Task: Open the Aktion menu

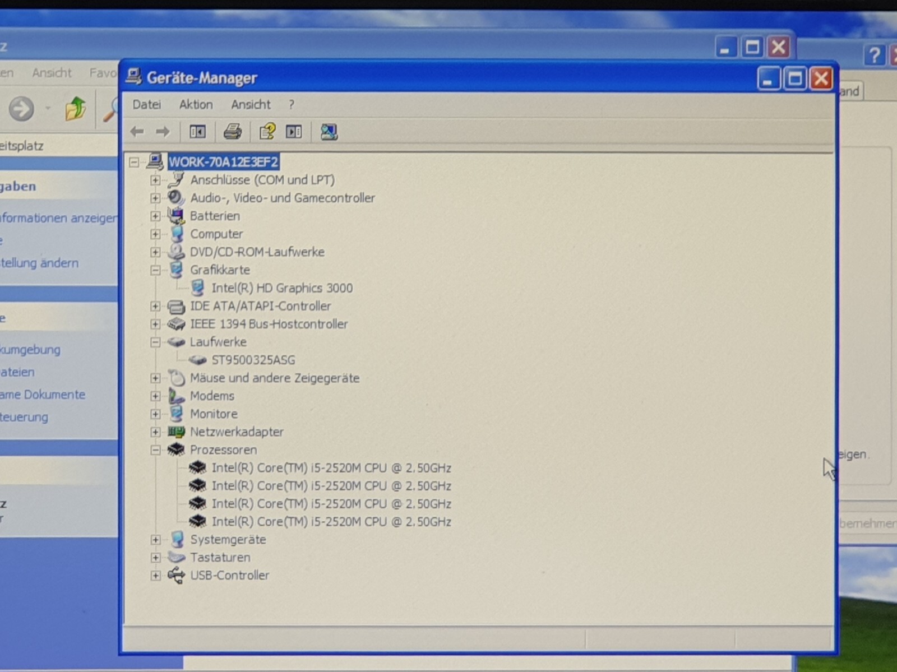Action: (196, 104)
